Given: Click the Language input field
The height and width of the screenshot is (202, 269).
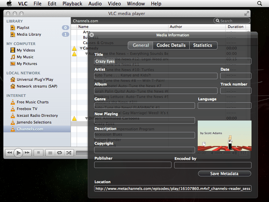Looking at the screenshot, I should pyautogui.click(x=224, y=105).
